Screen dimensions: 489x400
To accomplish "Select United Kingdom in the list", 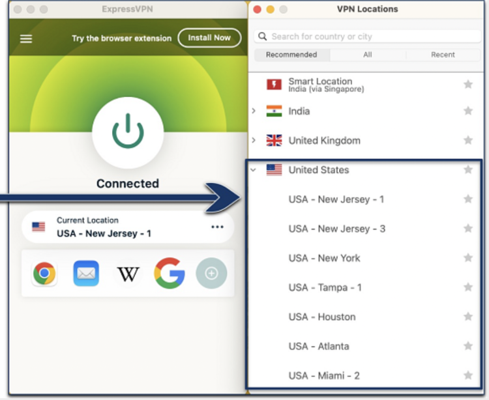I will [x=324, y=141].
